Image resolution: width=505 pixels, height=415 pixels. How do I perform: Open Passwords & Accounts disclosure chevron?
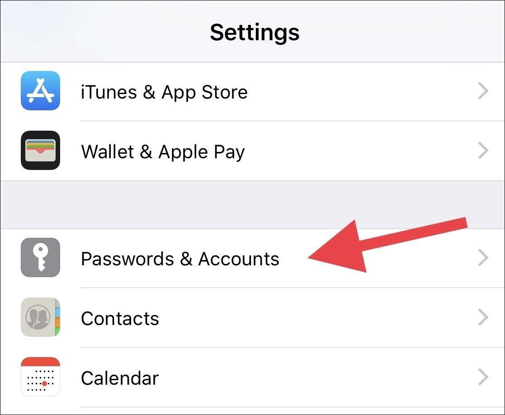pos(483,258)
